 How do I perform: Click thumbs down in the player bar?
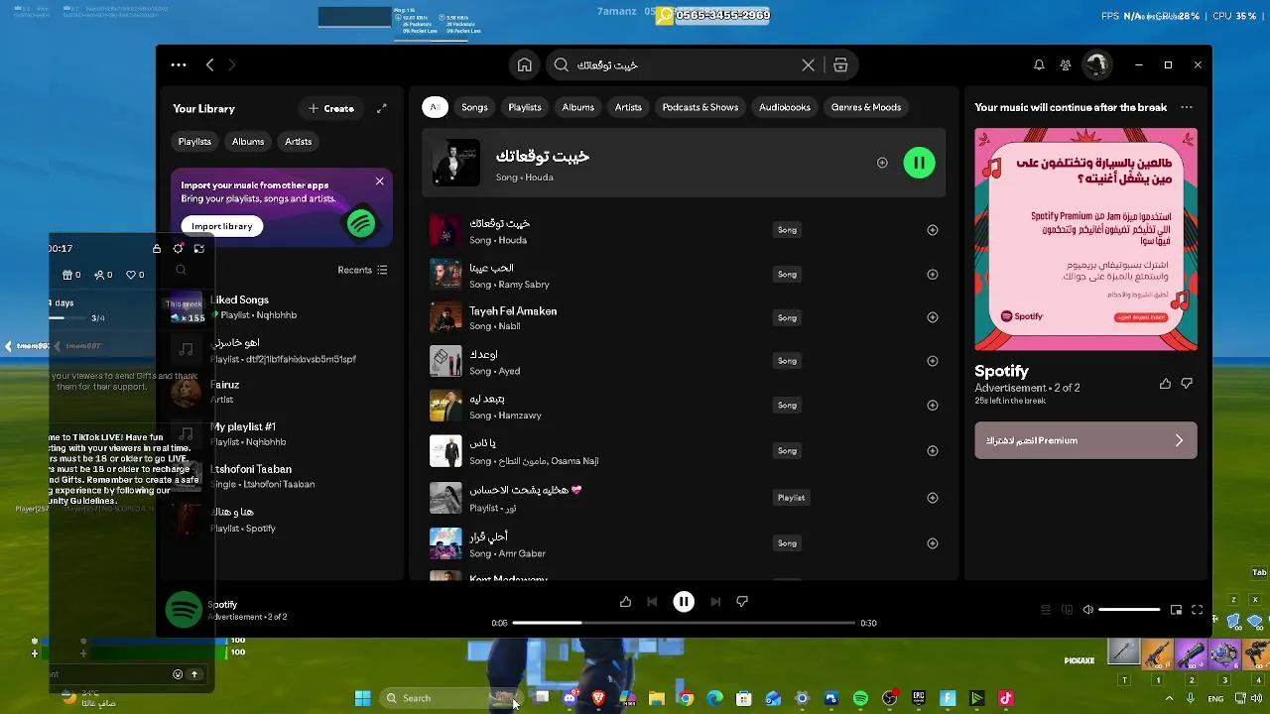pos(742,602)
